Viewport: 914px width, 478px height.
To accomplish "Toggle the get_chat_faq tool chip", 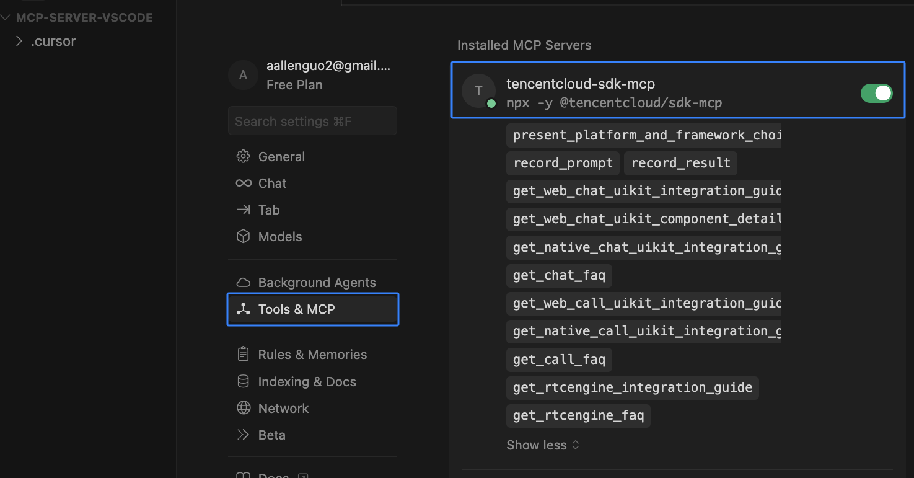I will point(559,275).
